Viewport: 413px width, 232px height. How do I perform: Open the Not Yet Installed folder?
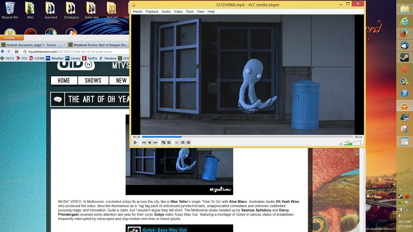pos(112,13)
